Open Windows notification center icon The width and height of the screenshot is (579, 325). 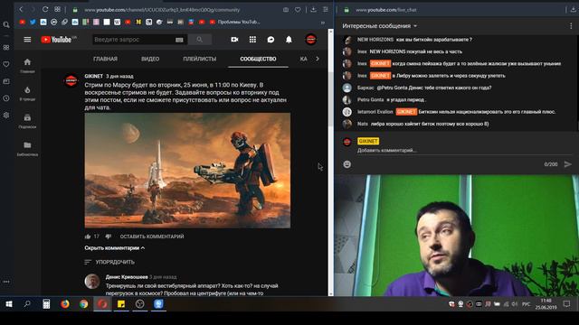pyautogui.click(x=567, y=304)
